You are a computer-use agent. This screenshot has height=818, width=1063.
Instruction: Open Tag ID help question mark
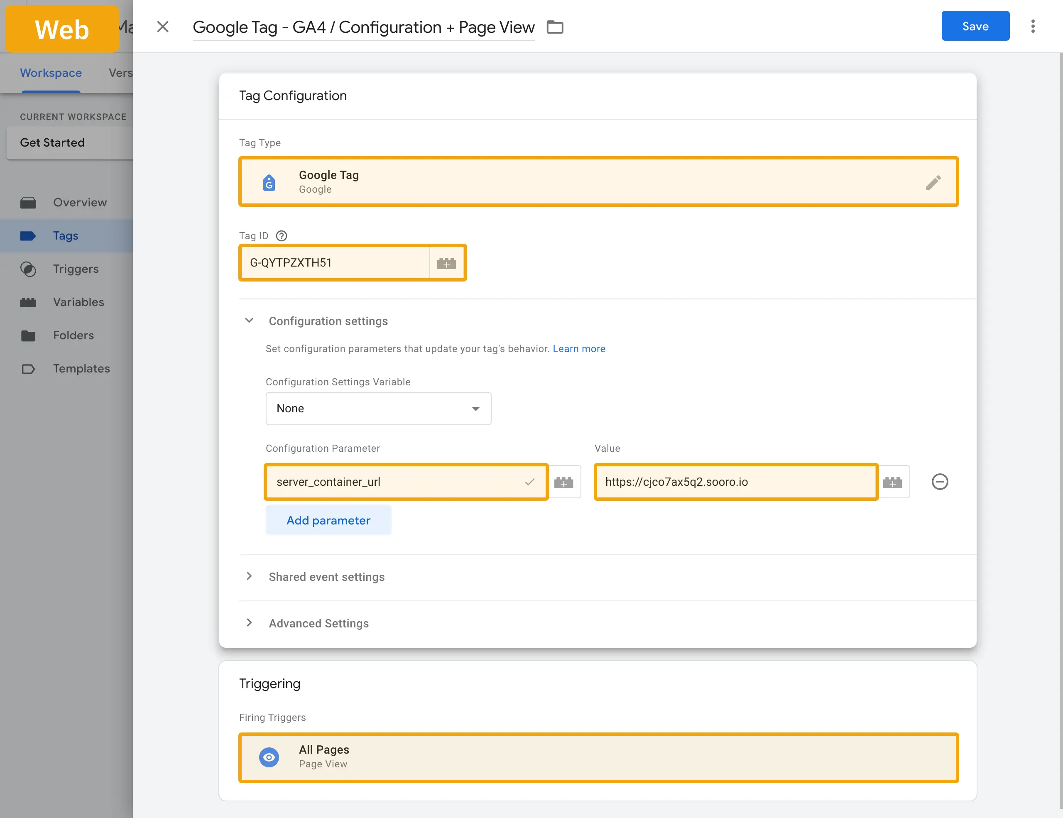coord(282,236)
